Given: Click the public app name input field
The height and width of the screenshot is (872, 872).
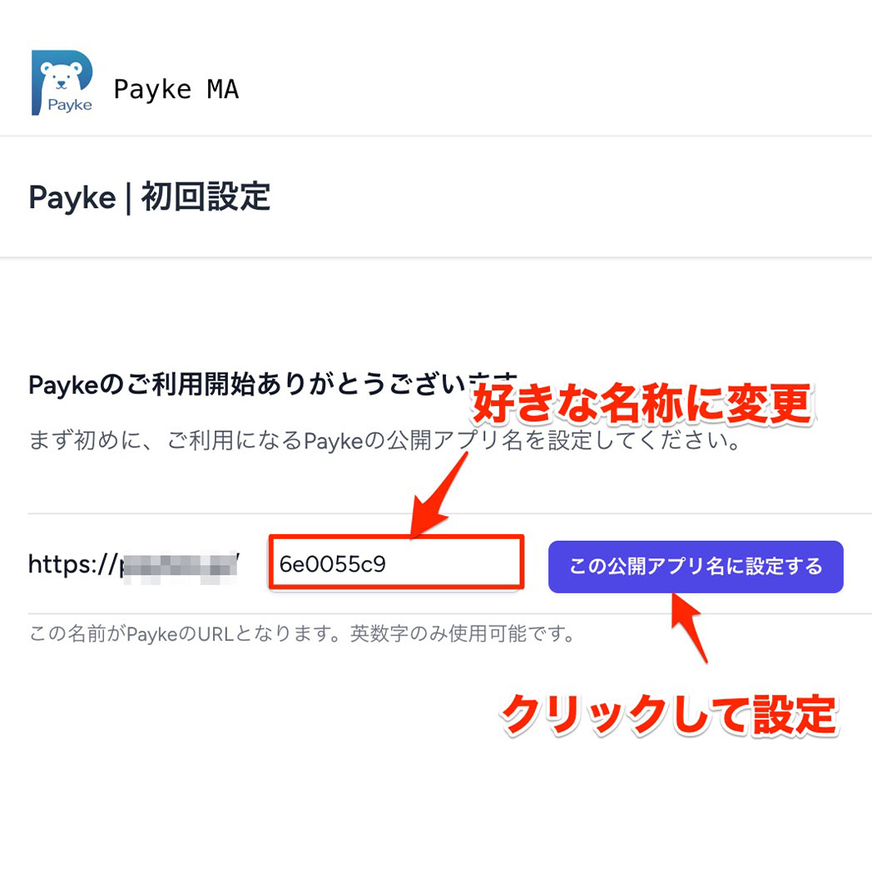Looking at the screenshot, I should click(x=397, y=562).
